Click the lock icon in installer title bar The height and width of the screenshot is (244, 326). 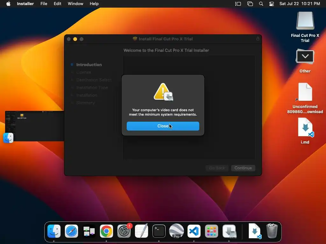258,38
